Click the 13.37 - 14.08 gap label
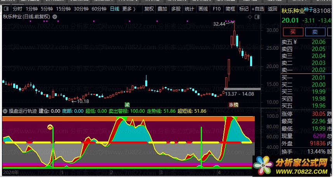Screen dimensions: 334x178 pos(239,94)
